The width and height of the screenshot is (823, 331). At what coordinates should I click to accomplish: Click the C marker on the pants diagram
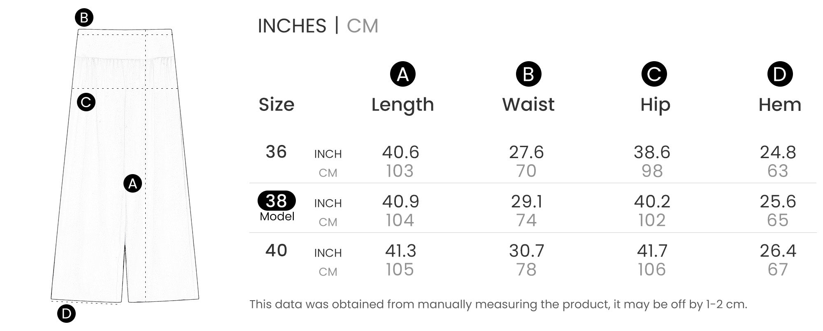(x=86, y=102)
